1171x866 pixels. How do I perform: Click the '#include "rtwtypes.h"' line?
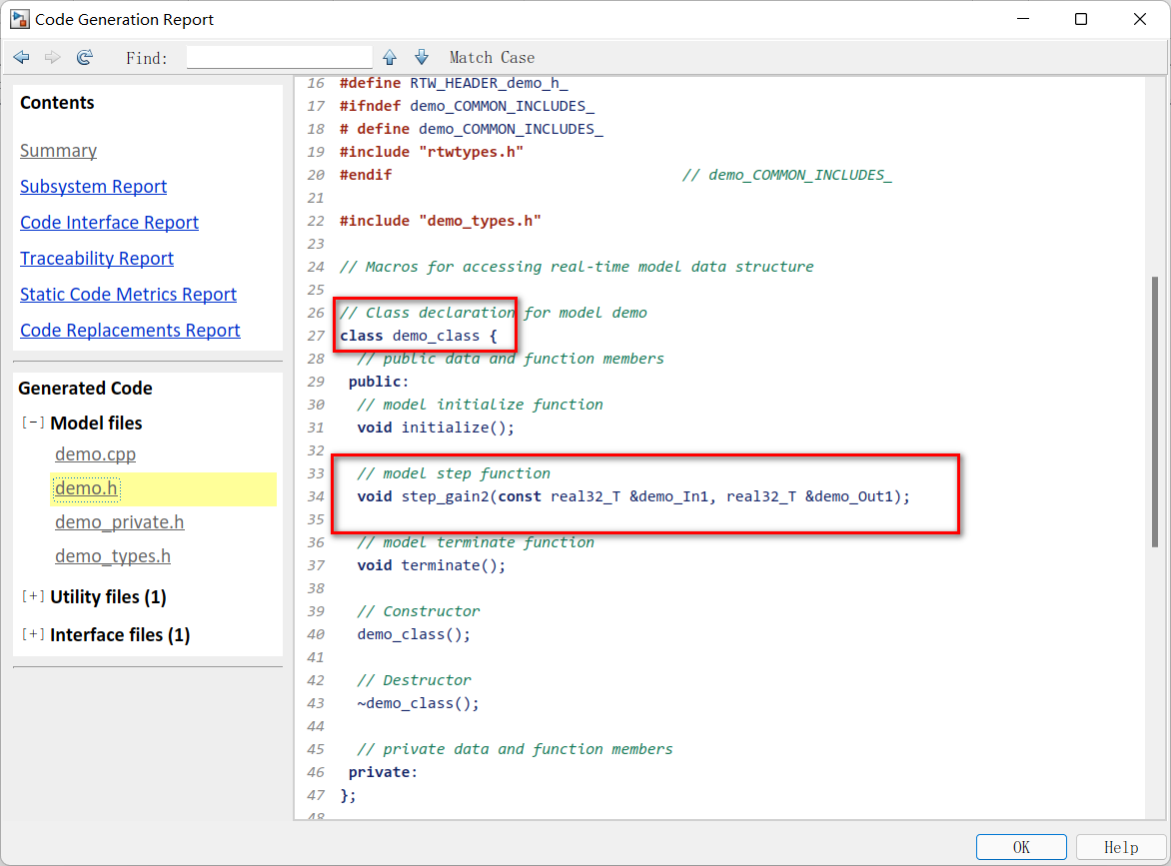(x=432, y=152)
